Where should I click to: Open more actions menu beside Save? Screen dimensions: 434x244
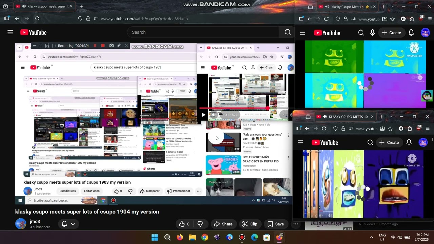[x=296, y=224]
